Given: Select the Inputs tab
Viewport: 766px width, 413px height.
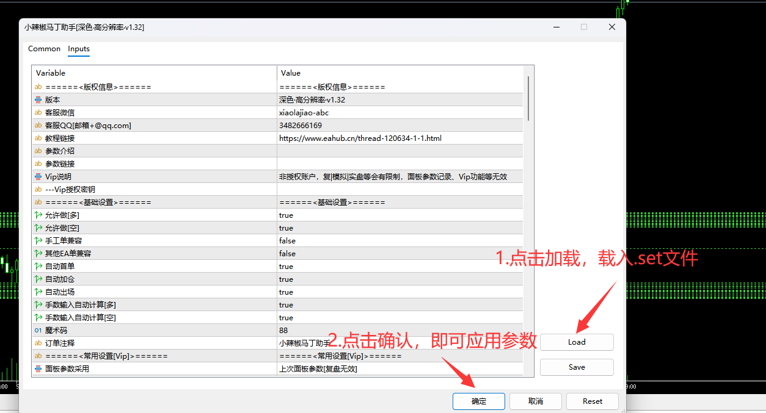Looking at the screenshot, I should point(78,49).
